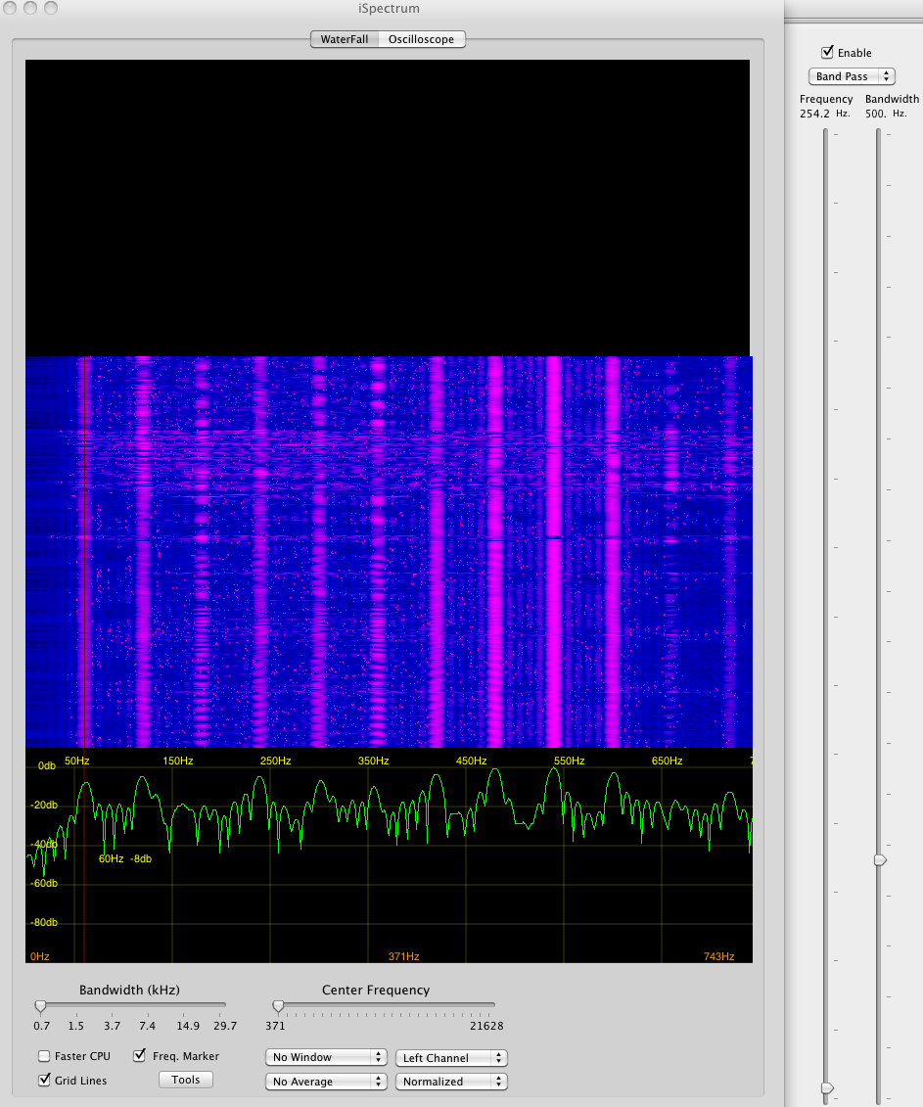Click the 371Hz center frequency label
This screenshot has height=1107, width=923.
pyautogui.click(x=404, y=956)
